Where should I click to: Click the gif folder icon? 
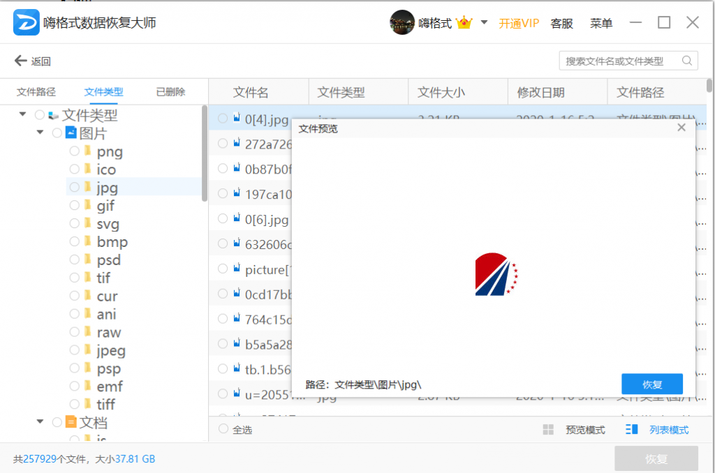pos(87,205)
